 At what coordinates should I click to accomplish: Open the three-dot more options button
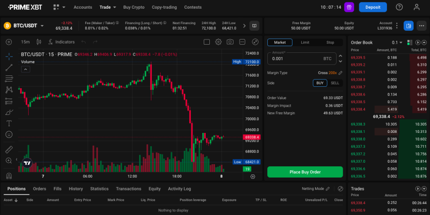pyautogui.click(x=421, y=26)
